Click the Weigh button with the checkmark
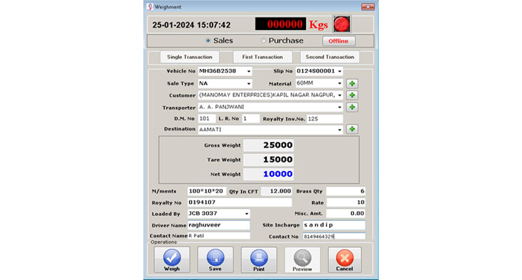This screenshot has width=522, height=280. [172, 260]
